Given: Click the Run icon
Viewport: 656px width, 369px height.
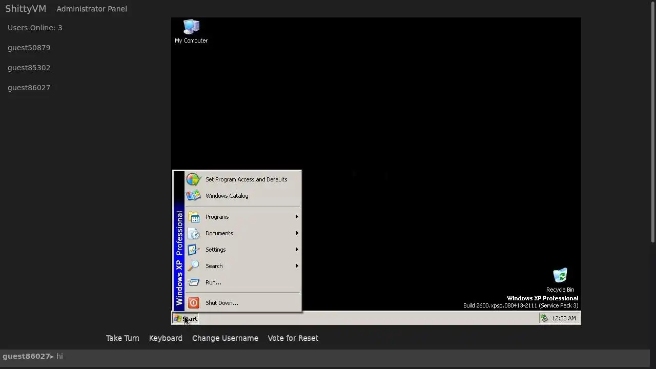Looking at the screenshot, I should (193, 282).
